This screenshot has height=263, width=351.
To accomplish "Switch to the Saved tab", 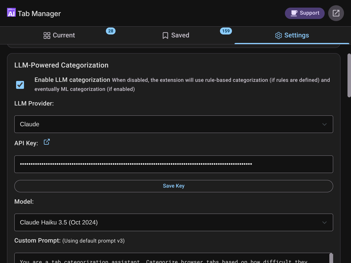I will [176, 35].
